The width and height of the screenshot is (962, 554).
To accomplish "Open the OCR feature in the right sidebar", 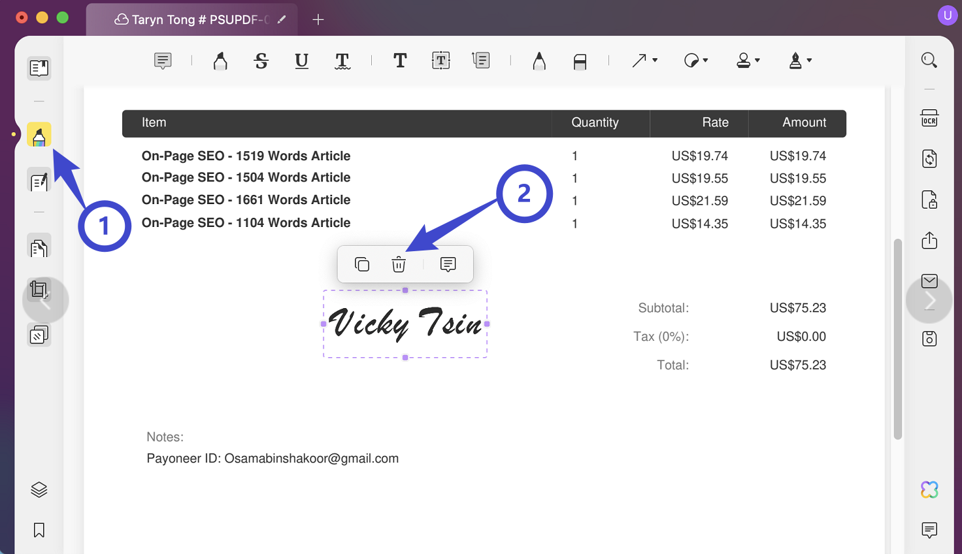I will click(x=929, y=118).
